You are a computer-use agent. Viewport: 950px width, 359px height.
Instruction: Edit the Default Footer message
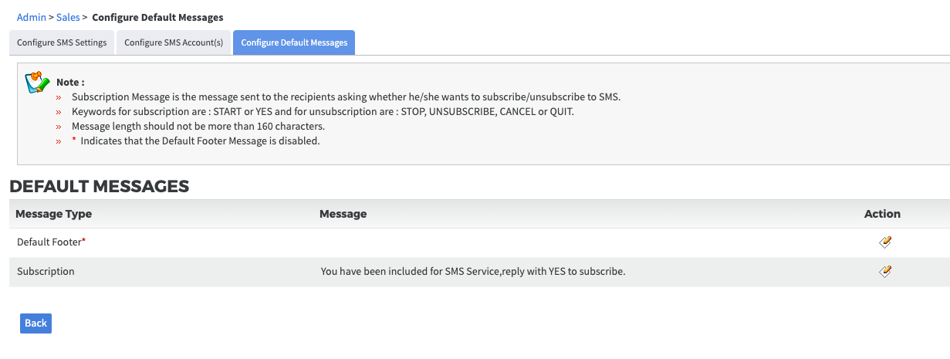pyautogui.click(x=886, y=242)
